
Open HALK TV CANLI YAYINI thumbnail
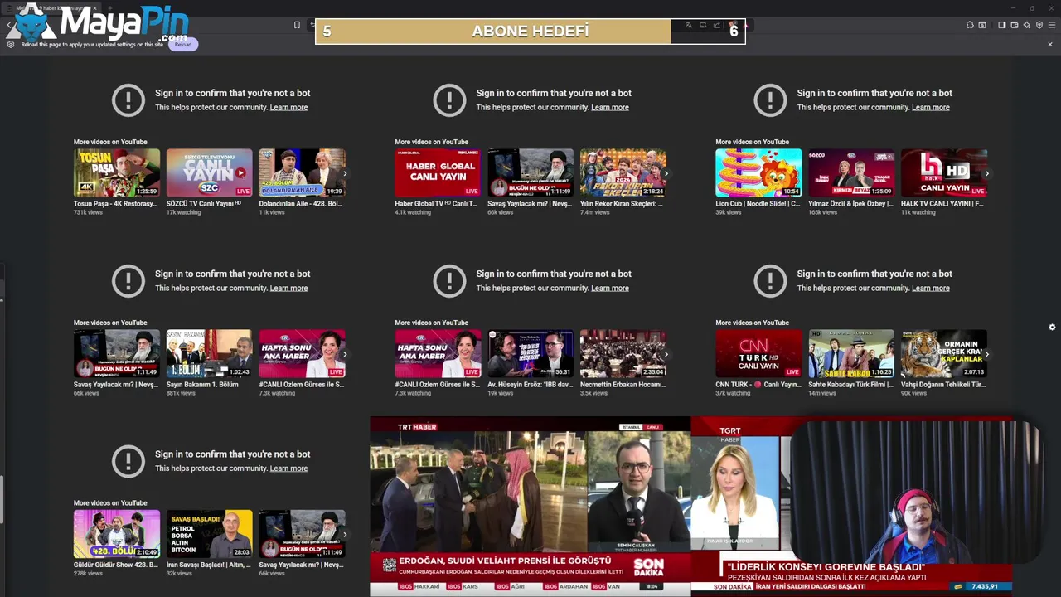click(x=943, y=172)
